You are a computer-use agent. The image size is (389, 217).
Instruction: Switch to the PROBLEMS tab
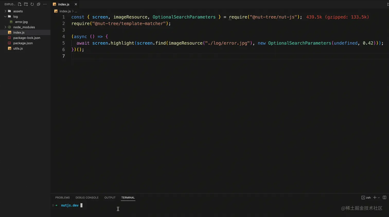pyautogui.click(x=63, y=198)
